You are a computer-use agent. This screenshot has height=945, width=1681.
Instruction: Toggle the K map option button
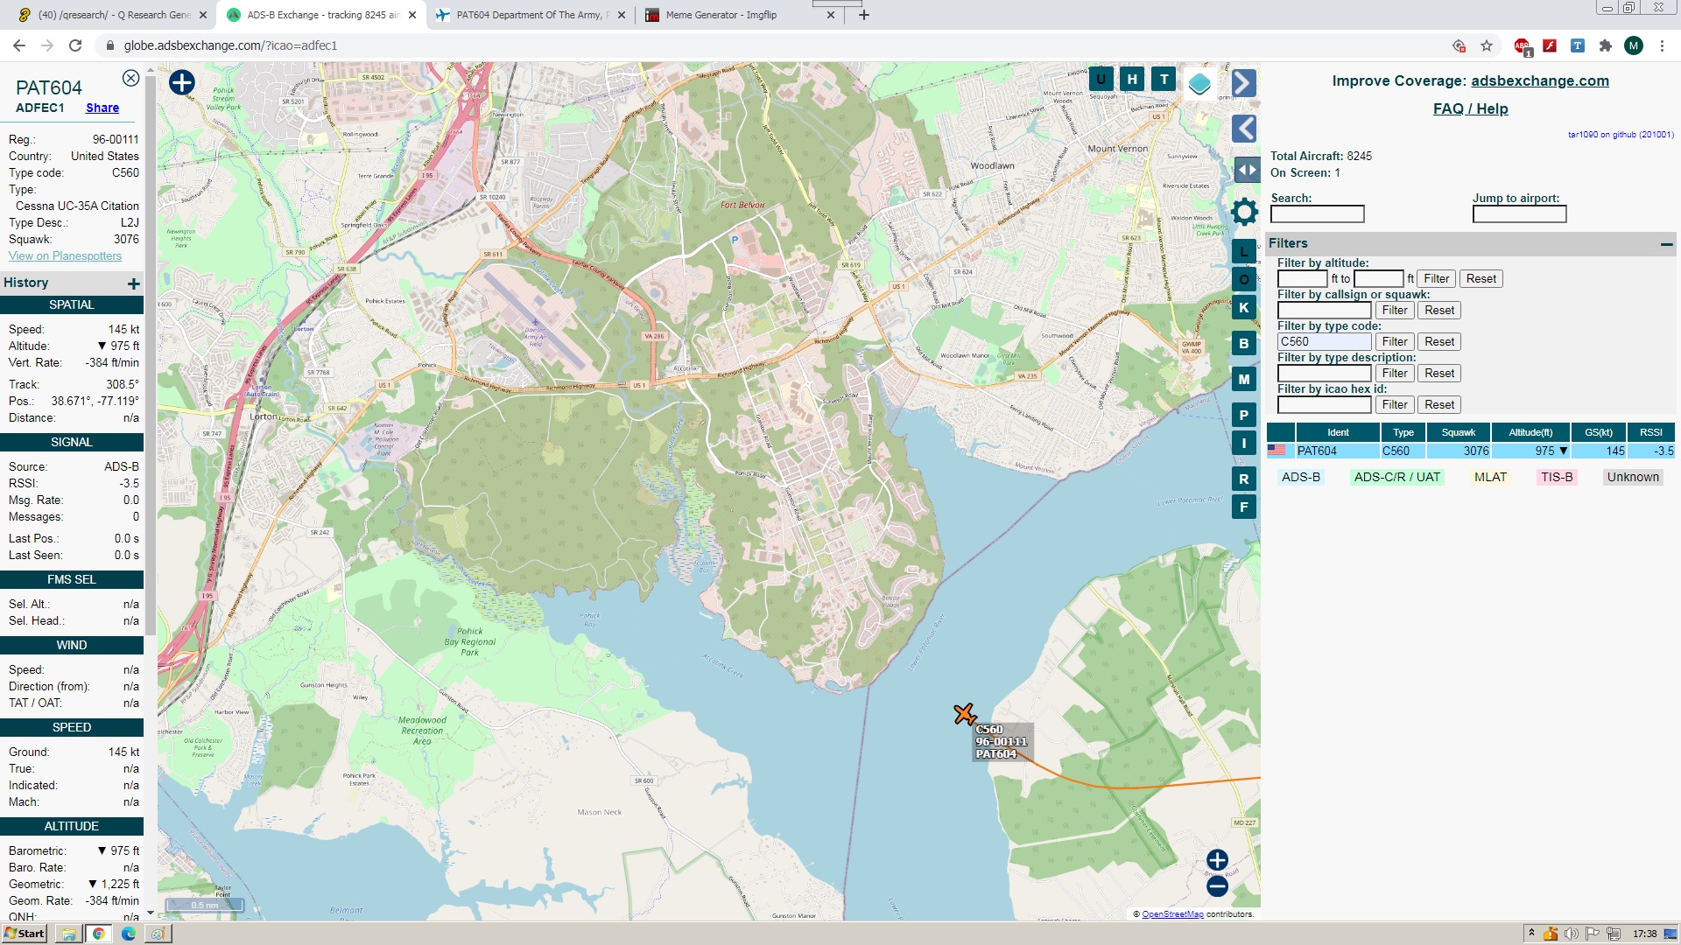1244,307
